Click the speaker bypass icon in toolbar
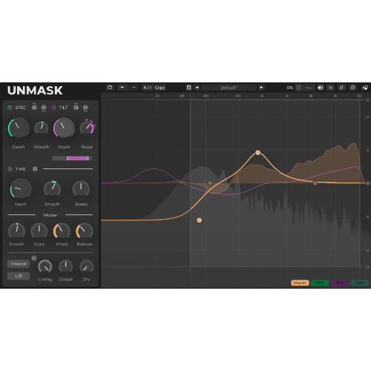 point(321,88)
